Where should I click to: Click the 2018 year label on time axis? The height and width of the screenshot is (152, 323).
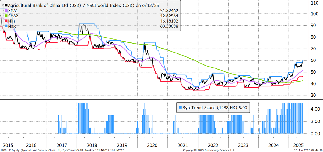pos(92,145)
